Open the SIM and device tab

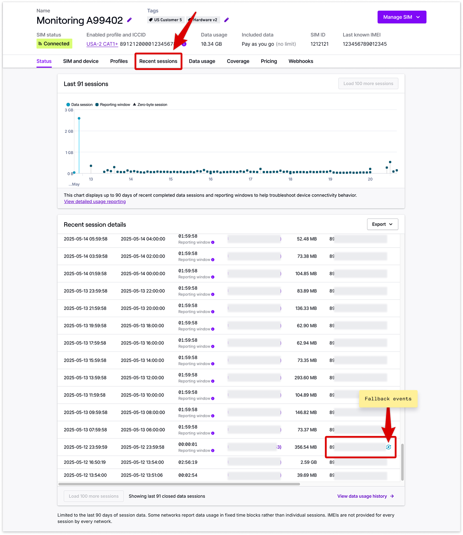click(81, 61)
